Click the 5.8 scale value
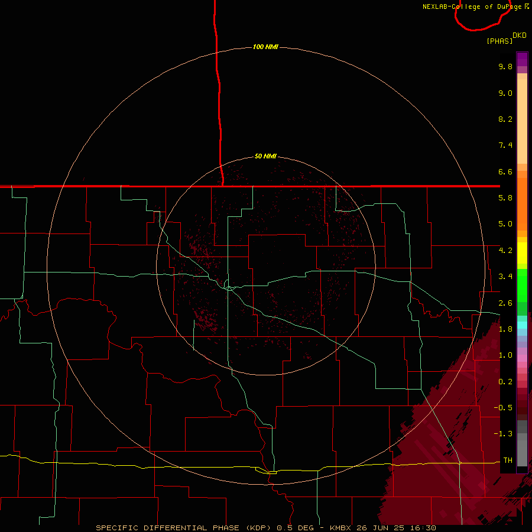 click(505, 198)
